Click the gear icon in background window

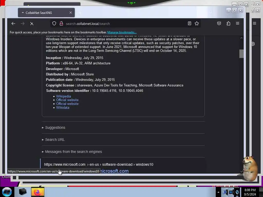[x=253, y=44]
